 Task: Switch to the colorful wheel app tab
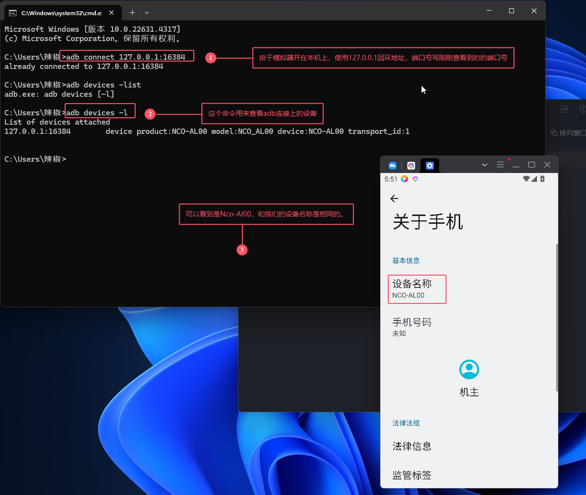pyautogui.click(x=411, y=165)
